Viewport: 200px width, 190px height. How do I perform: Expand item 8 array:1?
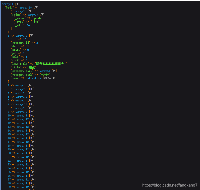[x=30, y=108]
